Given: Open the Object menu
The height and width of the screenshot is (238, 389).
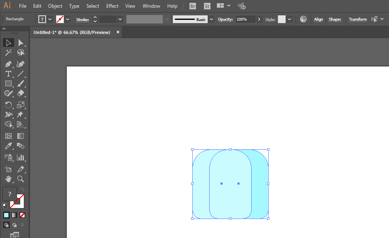Looking at the screenshot, I should tap(55, 6).
